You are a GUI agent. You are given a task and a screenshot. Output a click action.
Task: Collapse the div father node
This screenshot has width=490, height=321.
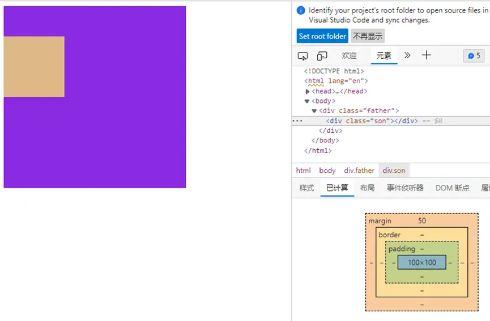click(x=314, y=111)
